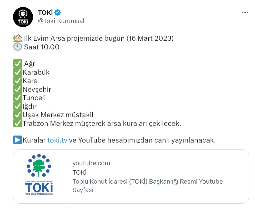Viewport: 255px width, 210px height.
Task: Click the check mark beside Karabük
Action: click(x=18, y=72)
